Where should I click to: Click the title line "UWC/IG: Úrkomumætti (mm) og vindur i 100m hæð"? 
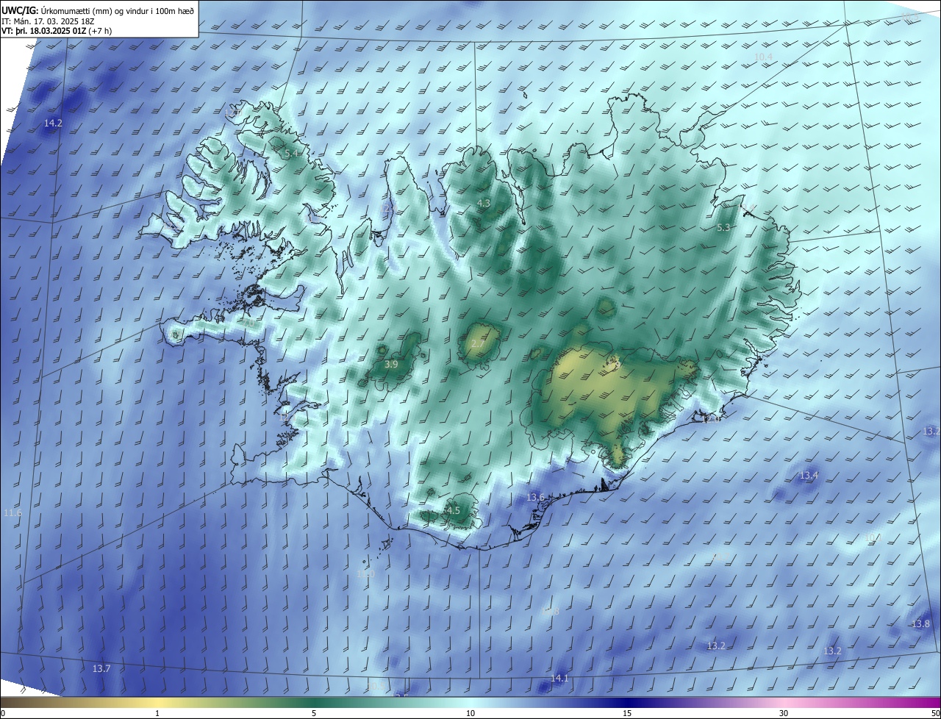(x=98, y=10)
